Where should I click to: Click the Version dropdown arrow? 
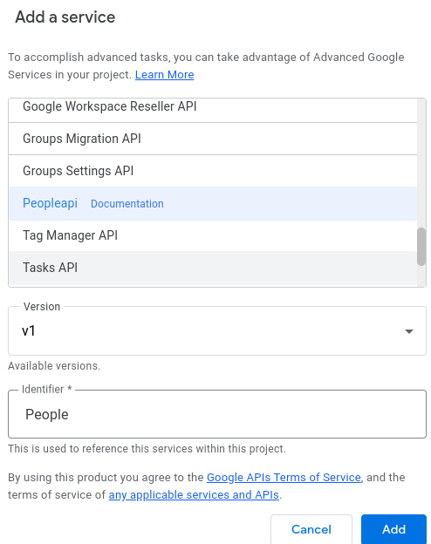point(409,331)
